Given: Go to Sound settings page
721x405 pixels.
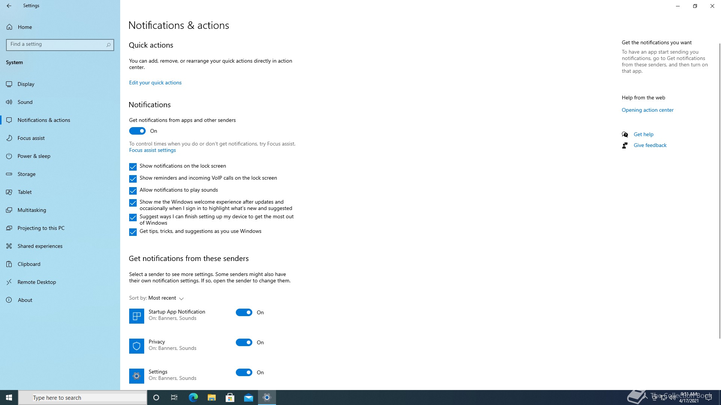Looking at the screenshot, I should pos(60,102).
